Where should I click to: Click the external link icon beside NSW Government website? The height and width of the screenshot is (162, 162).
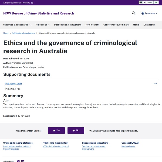(x=32, y=3)
